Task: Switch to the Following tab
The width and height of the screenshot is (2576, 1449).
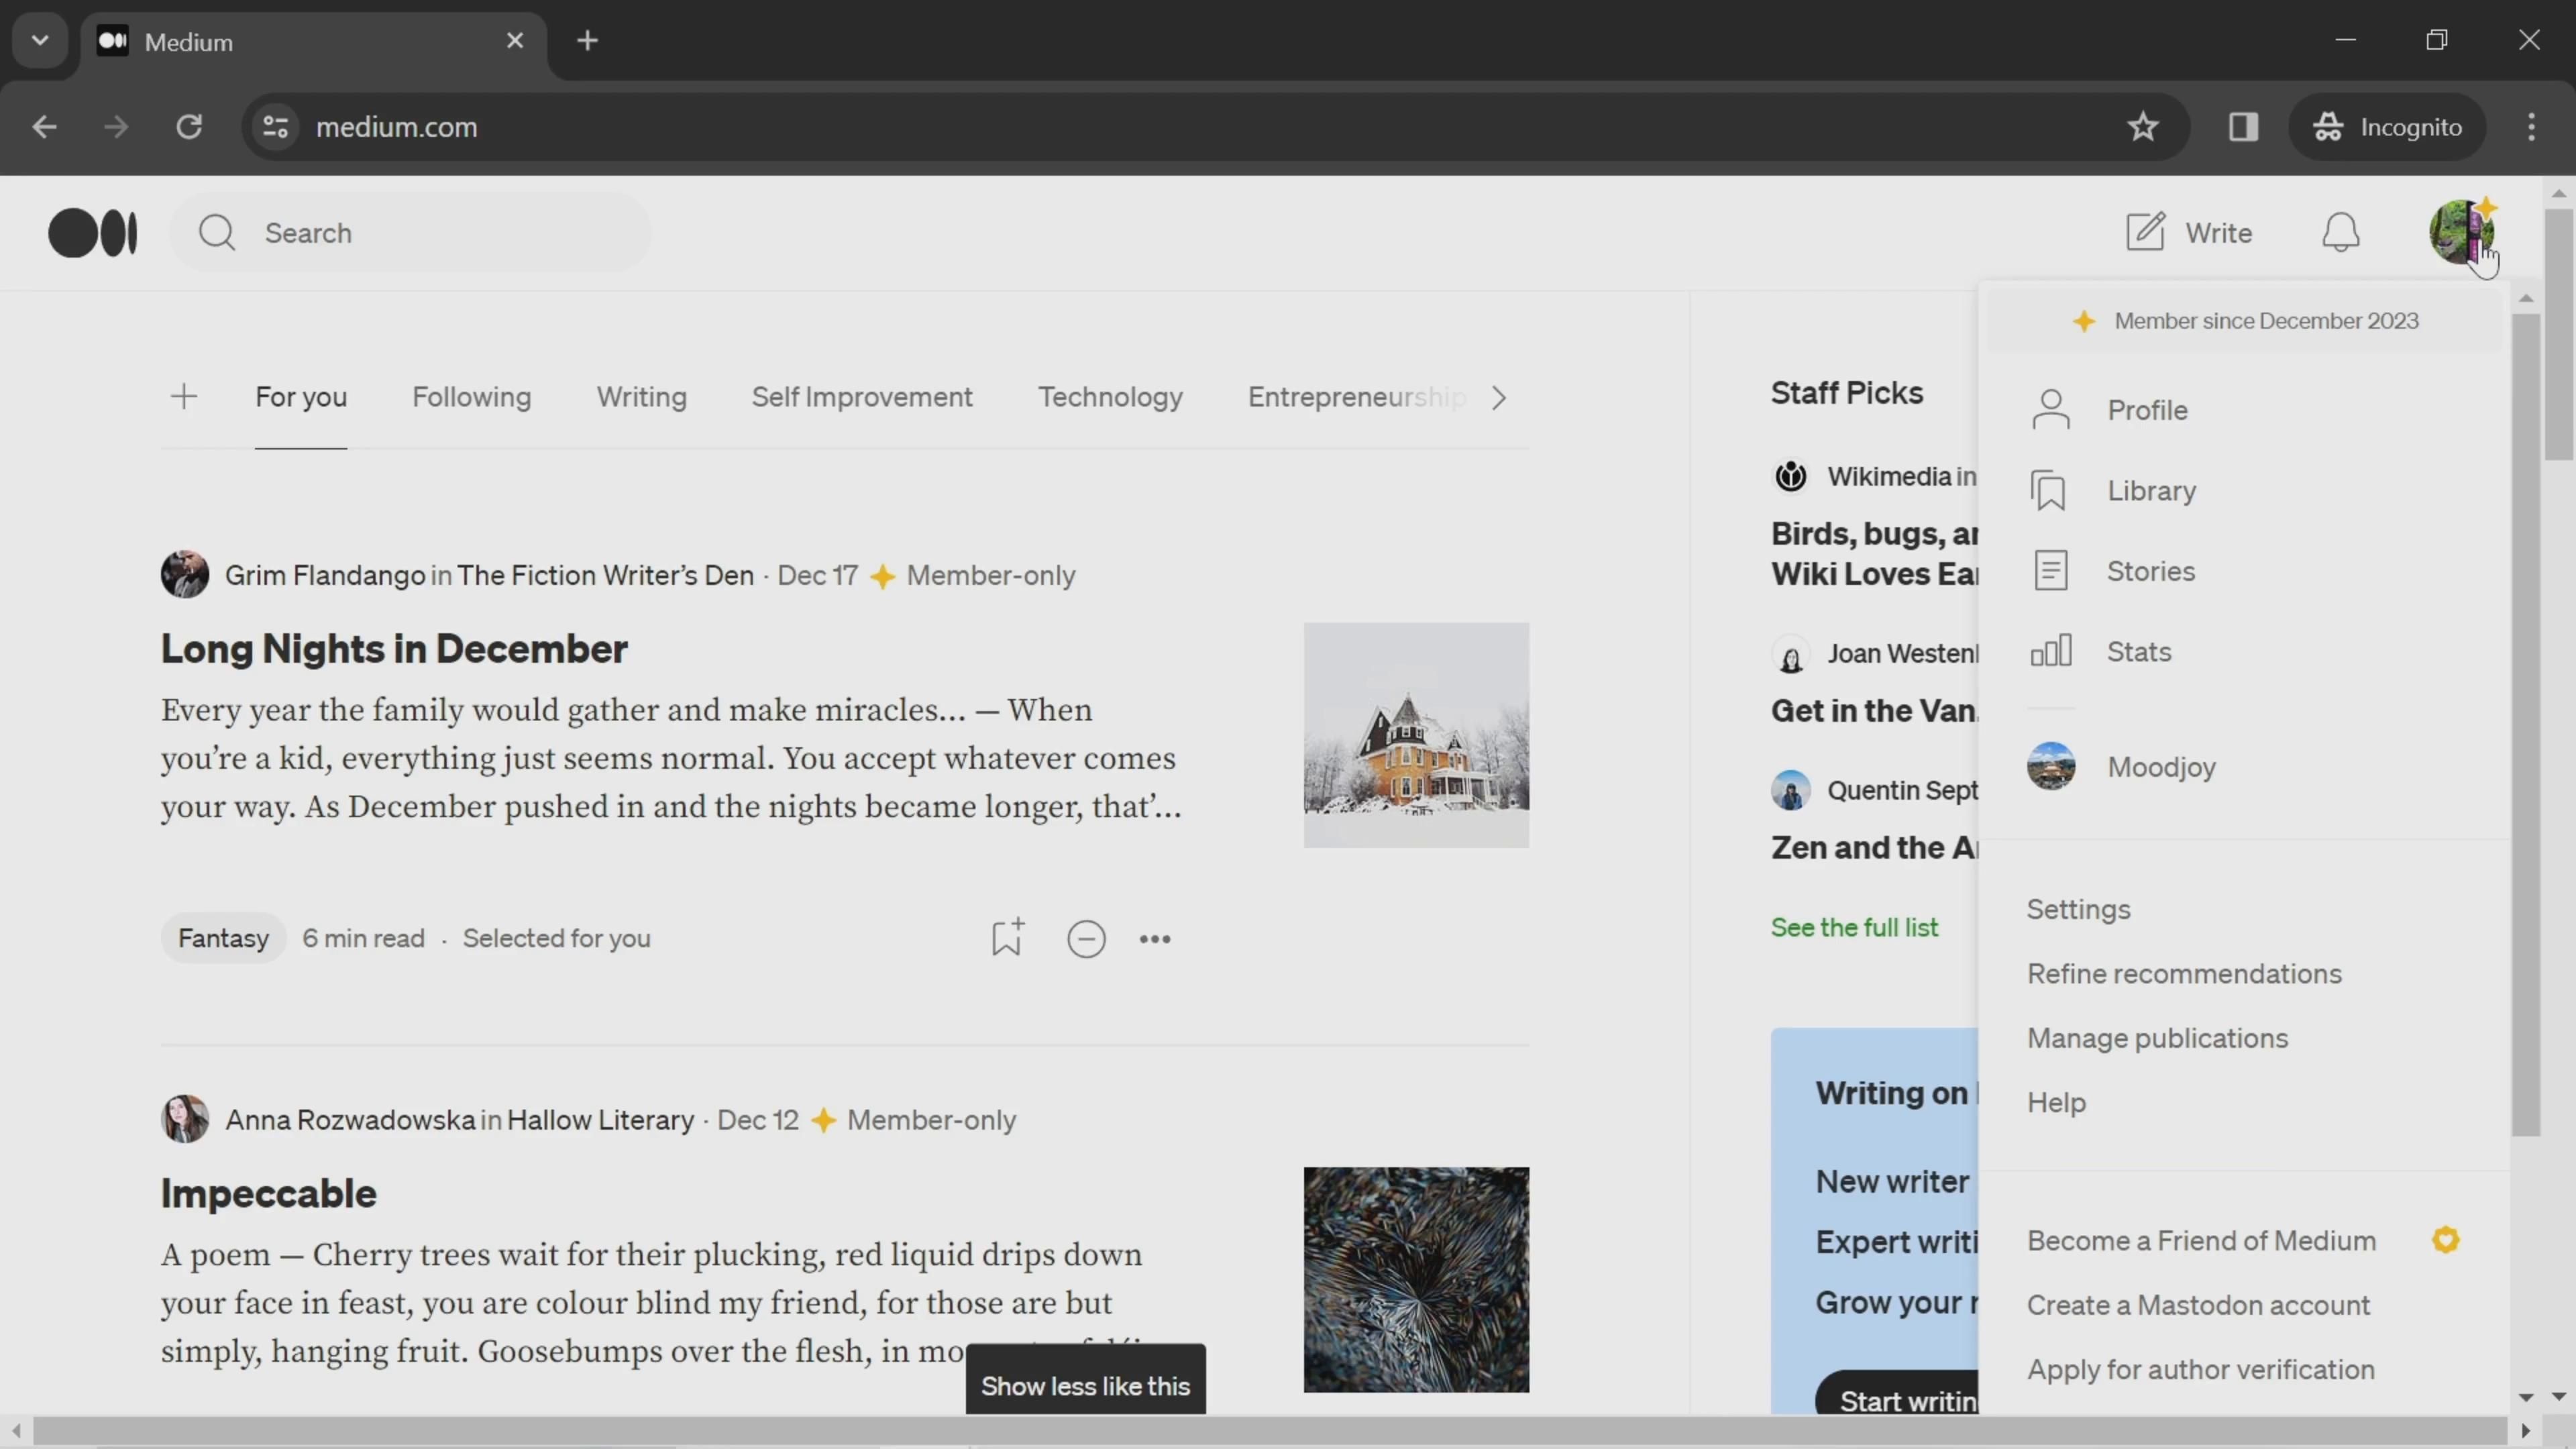Action: (x=471, y=397)
